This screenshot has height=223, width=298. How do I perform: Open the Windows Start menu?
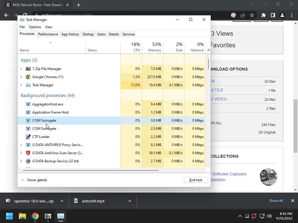[9, 216]
